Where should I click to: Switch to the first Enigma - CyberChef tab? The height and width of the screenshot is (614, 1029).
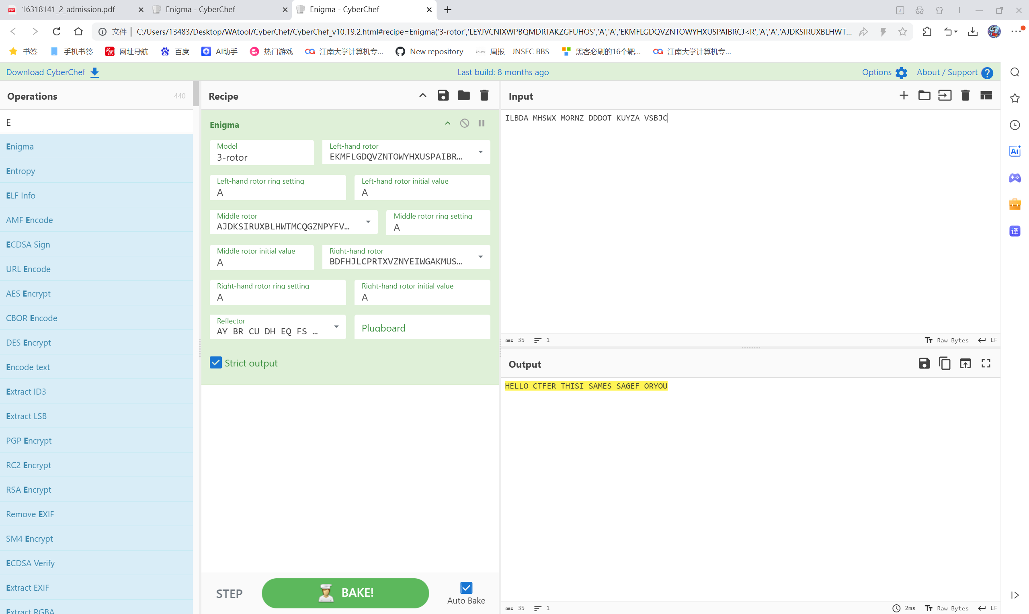pyautogui.click(x=200, y=10)
